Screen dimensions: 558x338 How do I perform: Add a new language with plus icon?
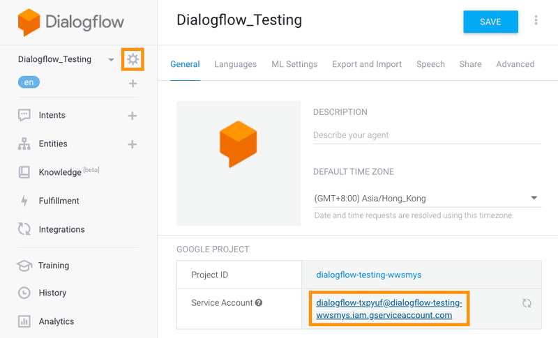pos(133,84)
